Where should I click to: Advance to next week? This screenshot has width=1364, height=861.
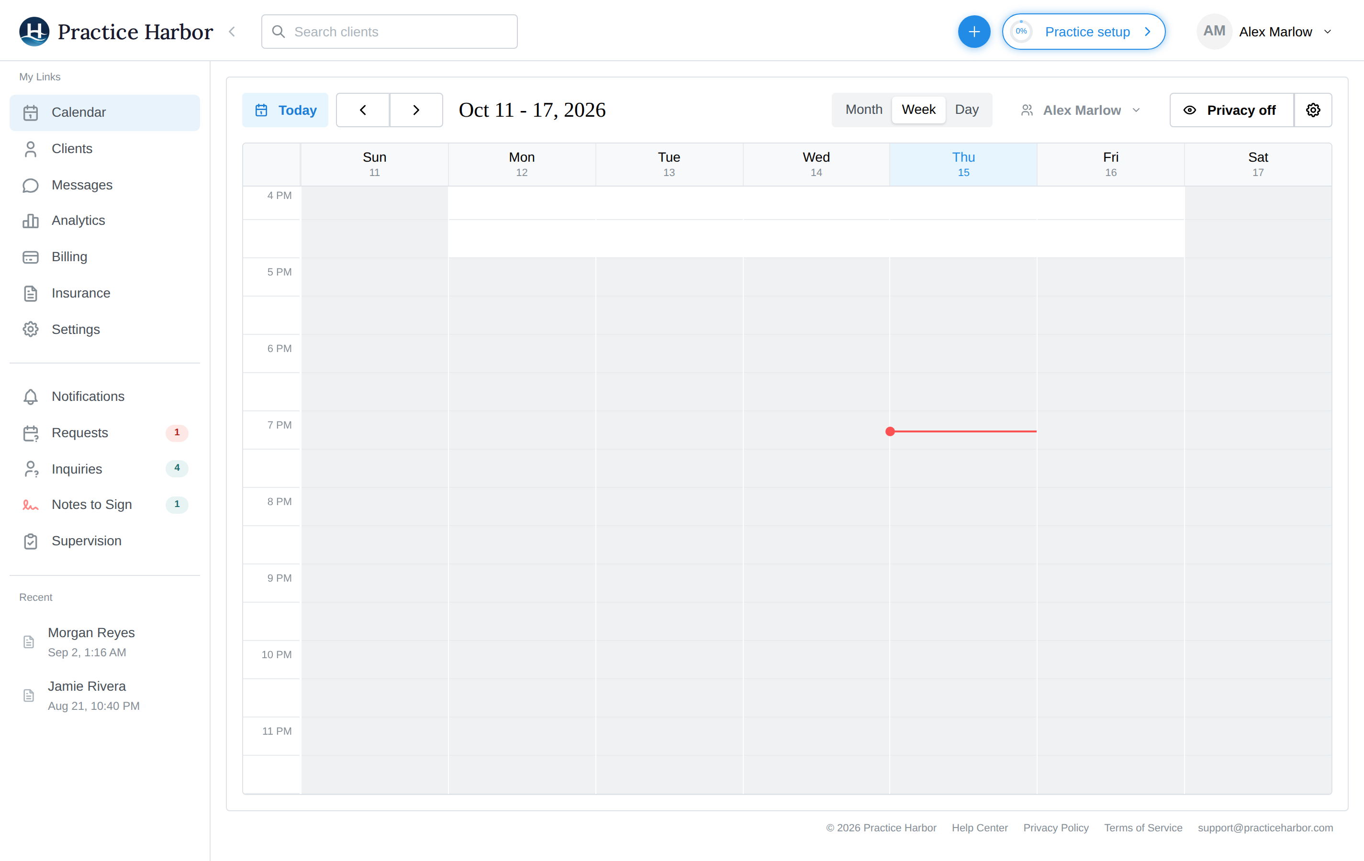coord(416,110)
